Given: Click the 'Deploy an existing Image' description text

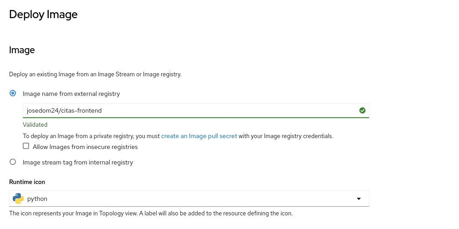Looking at the screenshot, I should [x=95, y=74].
